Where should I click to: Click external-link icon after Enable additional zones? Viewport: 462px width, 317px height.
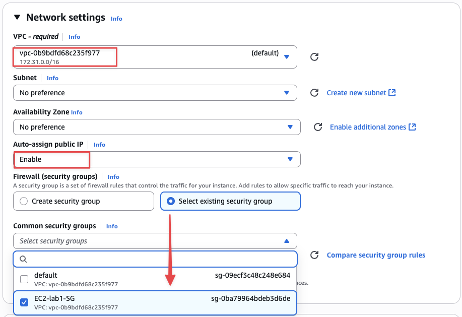412,127
